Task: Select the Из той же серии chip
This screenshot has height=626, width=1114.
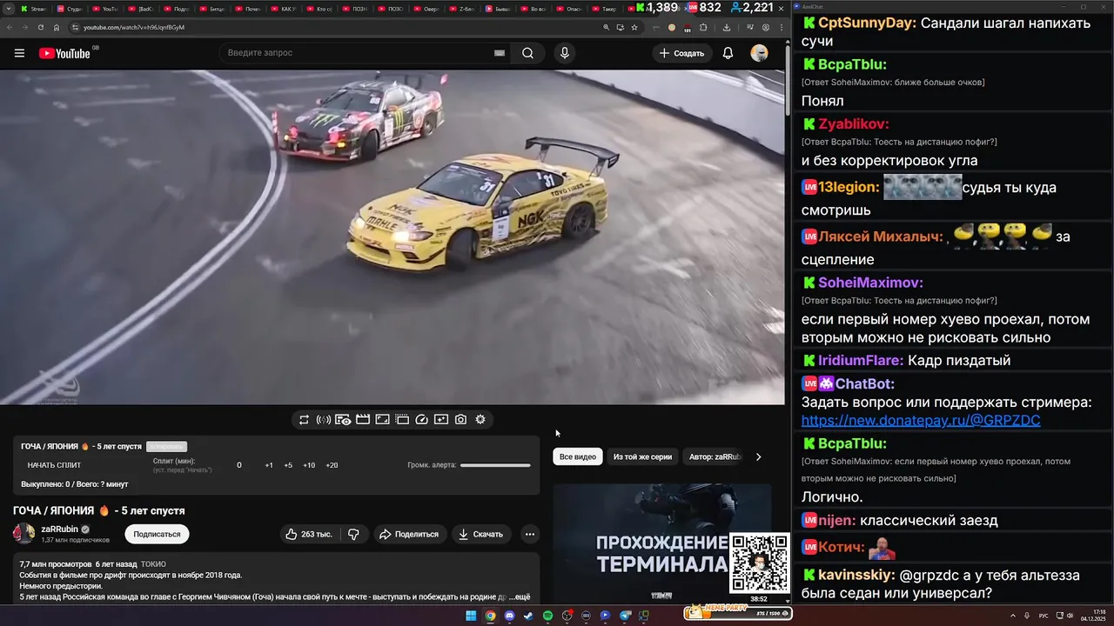Action: click(x=642, y=456)
